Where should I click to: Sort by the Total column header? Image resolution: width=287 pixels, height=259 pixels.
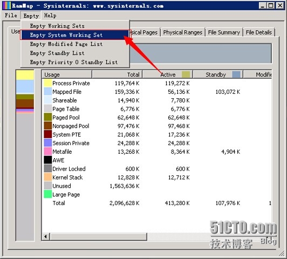(117, 74)
